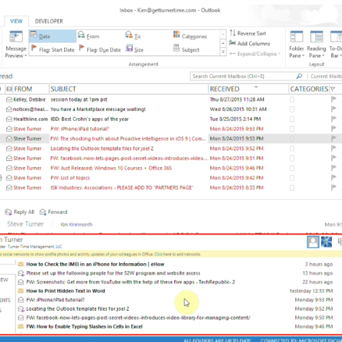Flag the FW: List of topics message
The image size is (342, 342).
click(x=333, y=178)
